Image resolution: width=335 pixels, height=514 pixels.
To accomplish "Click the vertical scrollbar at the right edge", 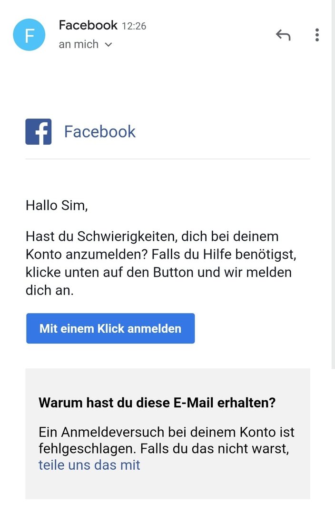I will tap(333, 184).
